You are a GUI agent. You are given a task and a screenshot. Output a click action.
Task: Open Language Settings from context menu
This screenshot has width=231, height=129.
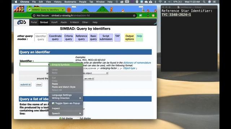(x=66, y=95)
